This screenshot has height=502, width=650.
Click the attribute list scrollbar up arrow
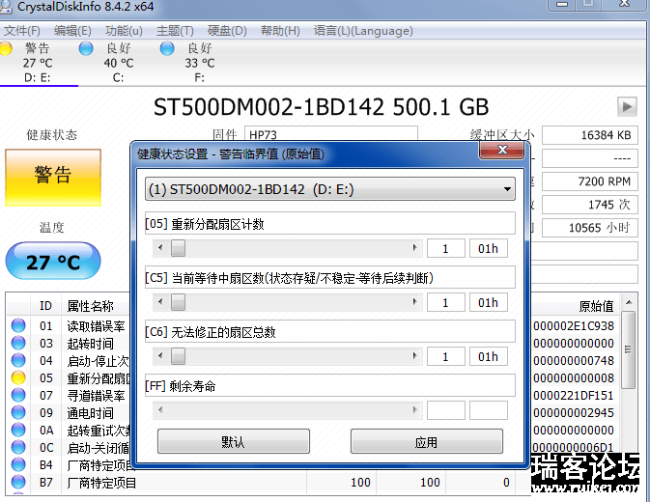coord(629,302)
